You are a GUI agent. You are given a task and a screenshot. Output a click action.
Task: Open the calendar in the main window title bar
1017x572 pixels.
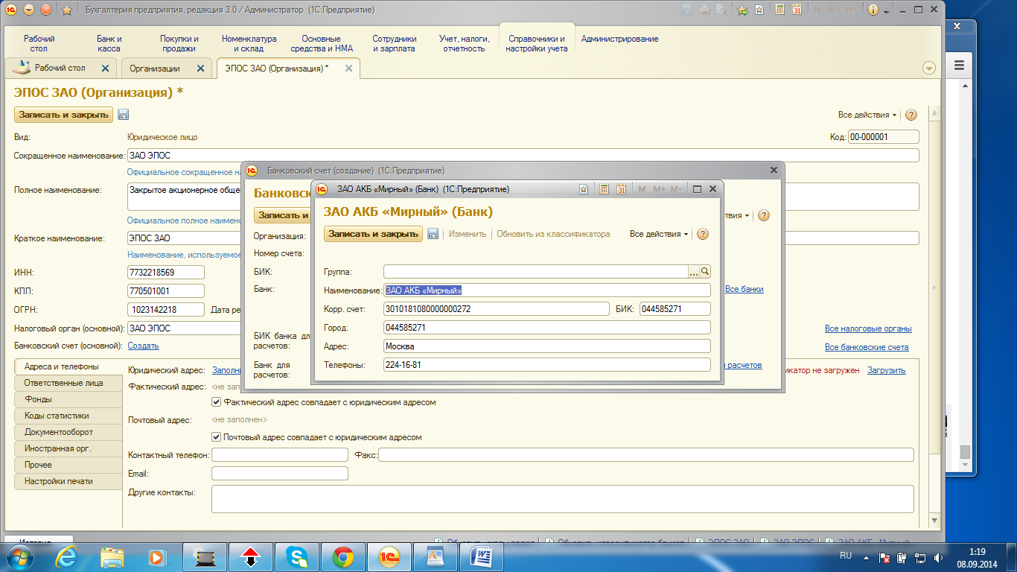pyautogui.click(x=797, y=10)
